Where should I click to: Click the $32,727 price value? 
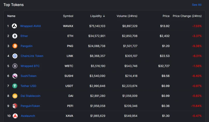point(164,66)
